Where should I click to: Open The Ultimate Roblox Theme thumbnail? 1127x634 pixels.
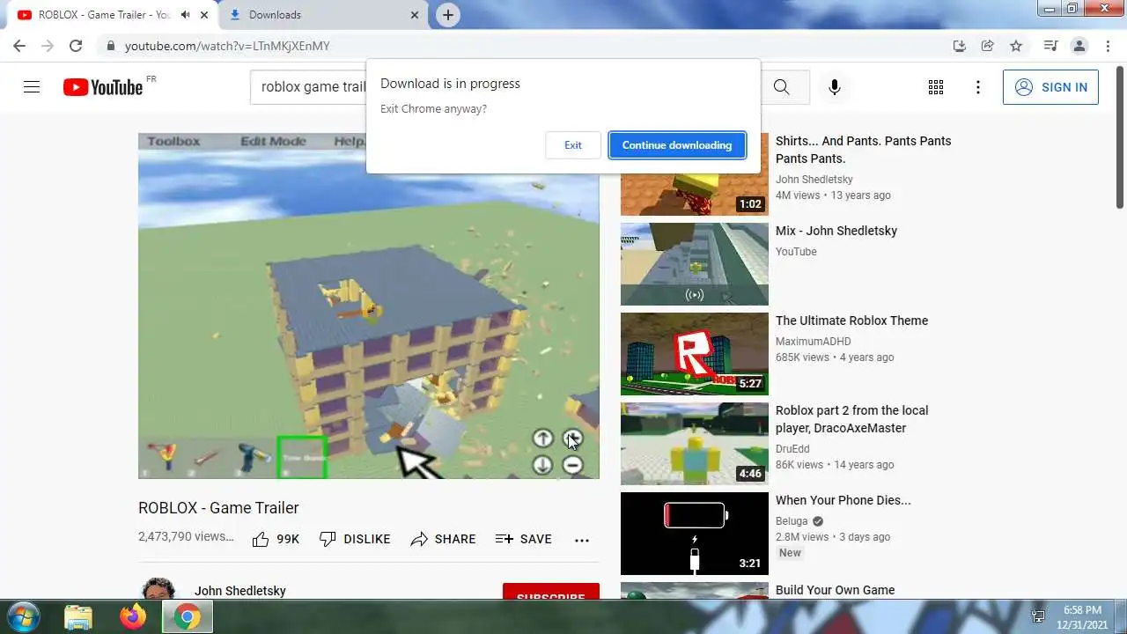click(x=695, y=354)
